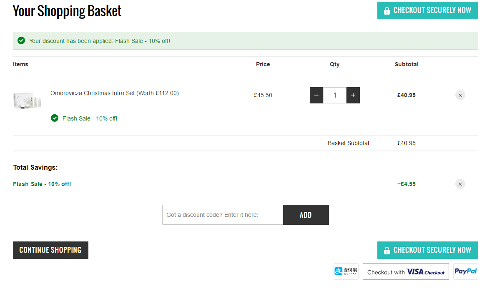
Task: Click item price £45.50
Action: 263,95
